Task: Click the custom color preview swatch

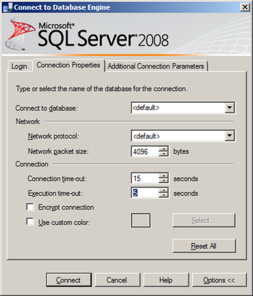Action: tap(141, 220)
